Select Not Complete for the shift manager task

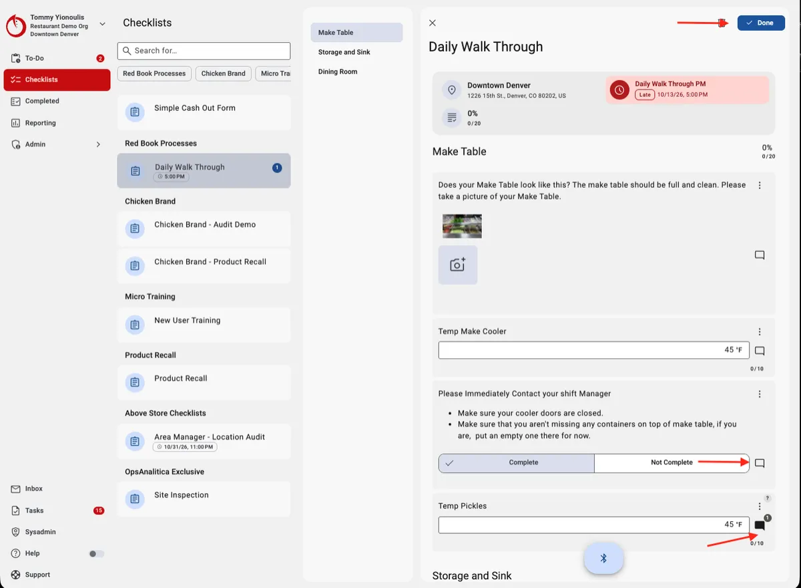672,463
